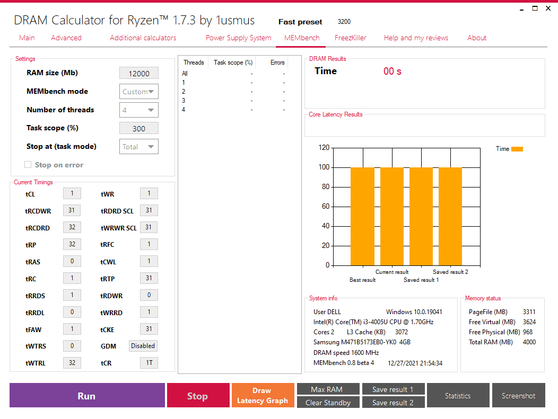
Task: Open the Stop at (task mode) dropdown
Action: (x=139, y=147)
